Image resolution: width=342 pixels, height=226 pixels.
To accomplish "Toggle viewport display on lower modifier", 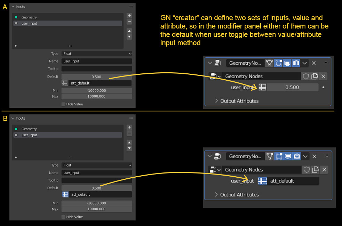I will [288, 156].
